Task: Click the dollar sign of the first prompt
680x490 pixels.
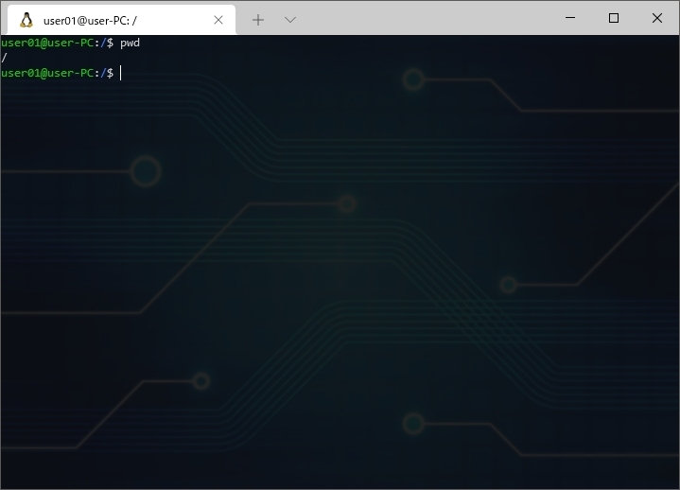Action: (x=110, y=44)
